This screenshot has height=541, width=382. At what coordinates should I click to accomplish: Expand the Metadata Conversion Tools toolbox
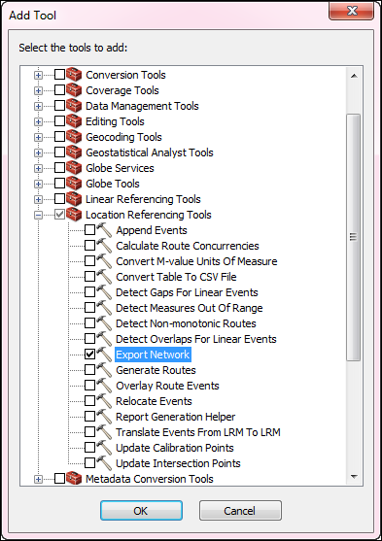click(x=38, y=479)
